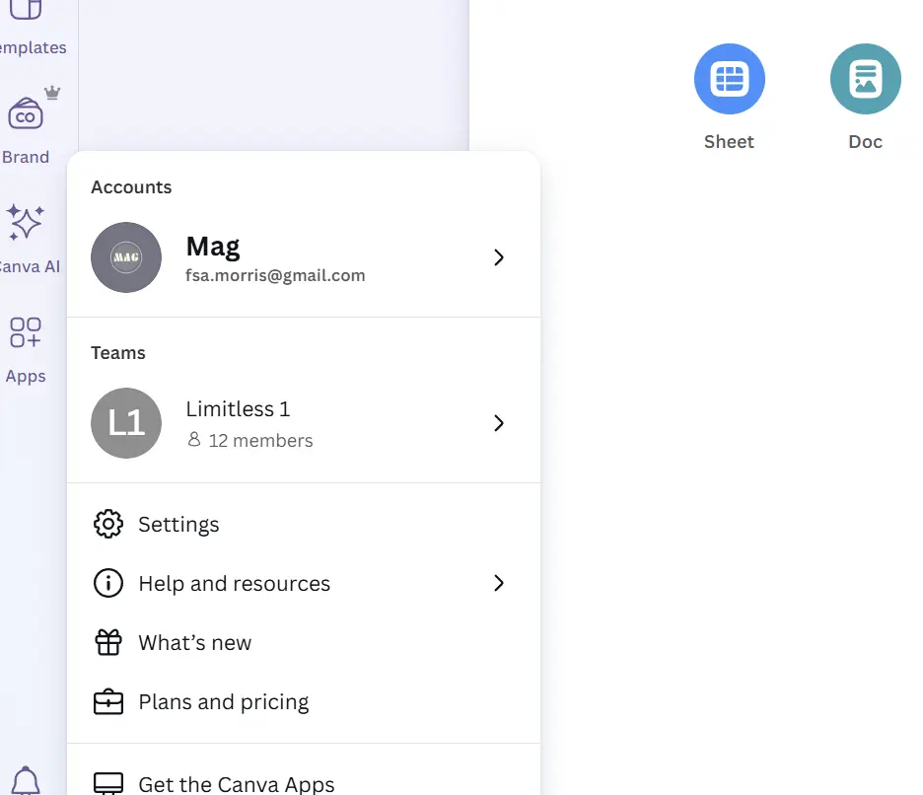
Task: Open the Apps sidebar icon
Action: (x=26, y=332)
